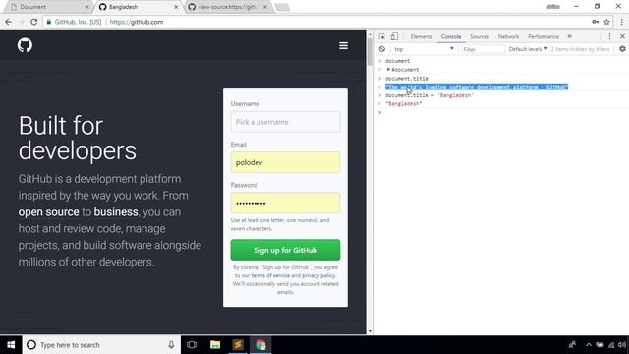Click the People icon in taskbar
This screenshot has height=354, width=629.
click(572, 345)
